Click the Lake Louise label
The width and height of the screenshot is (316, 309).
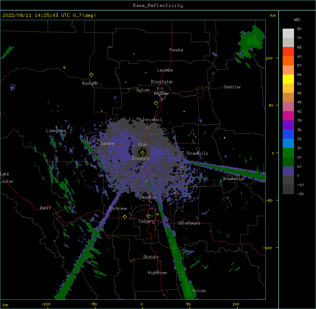7,178
